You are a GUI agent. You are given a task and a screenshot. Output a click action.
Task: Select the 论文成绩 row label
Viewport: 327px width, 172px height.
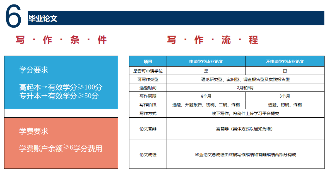148,154
